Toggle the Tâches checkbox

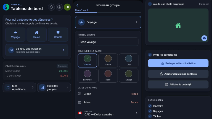click(150, 116)
